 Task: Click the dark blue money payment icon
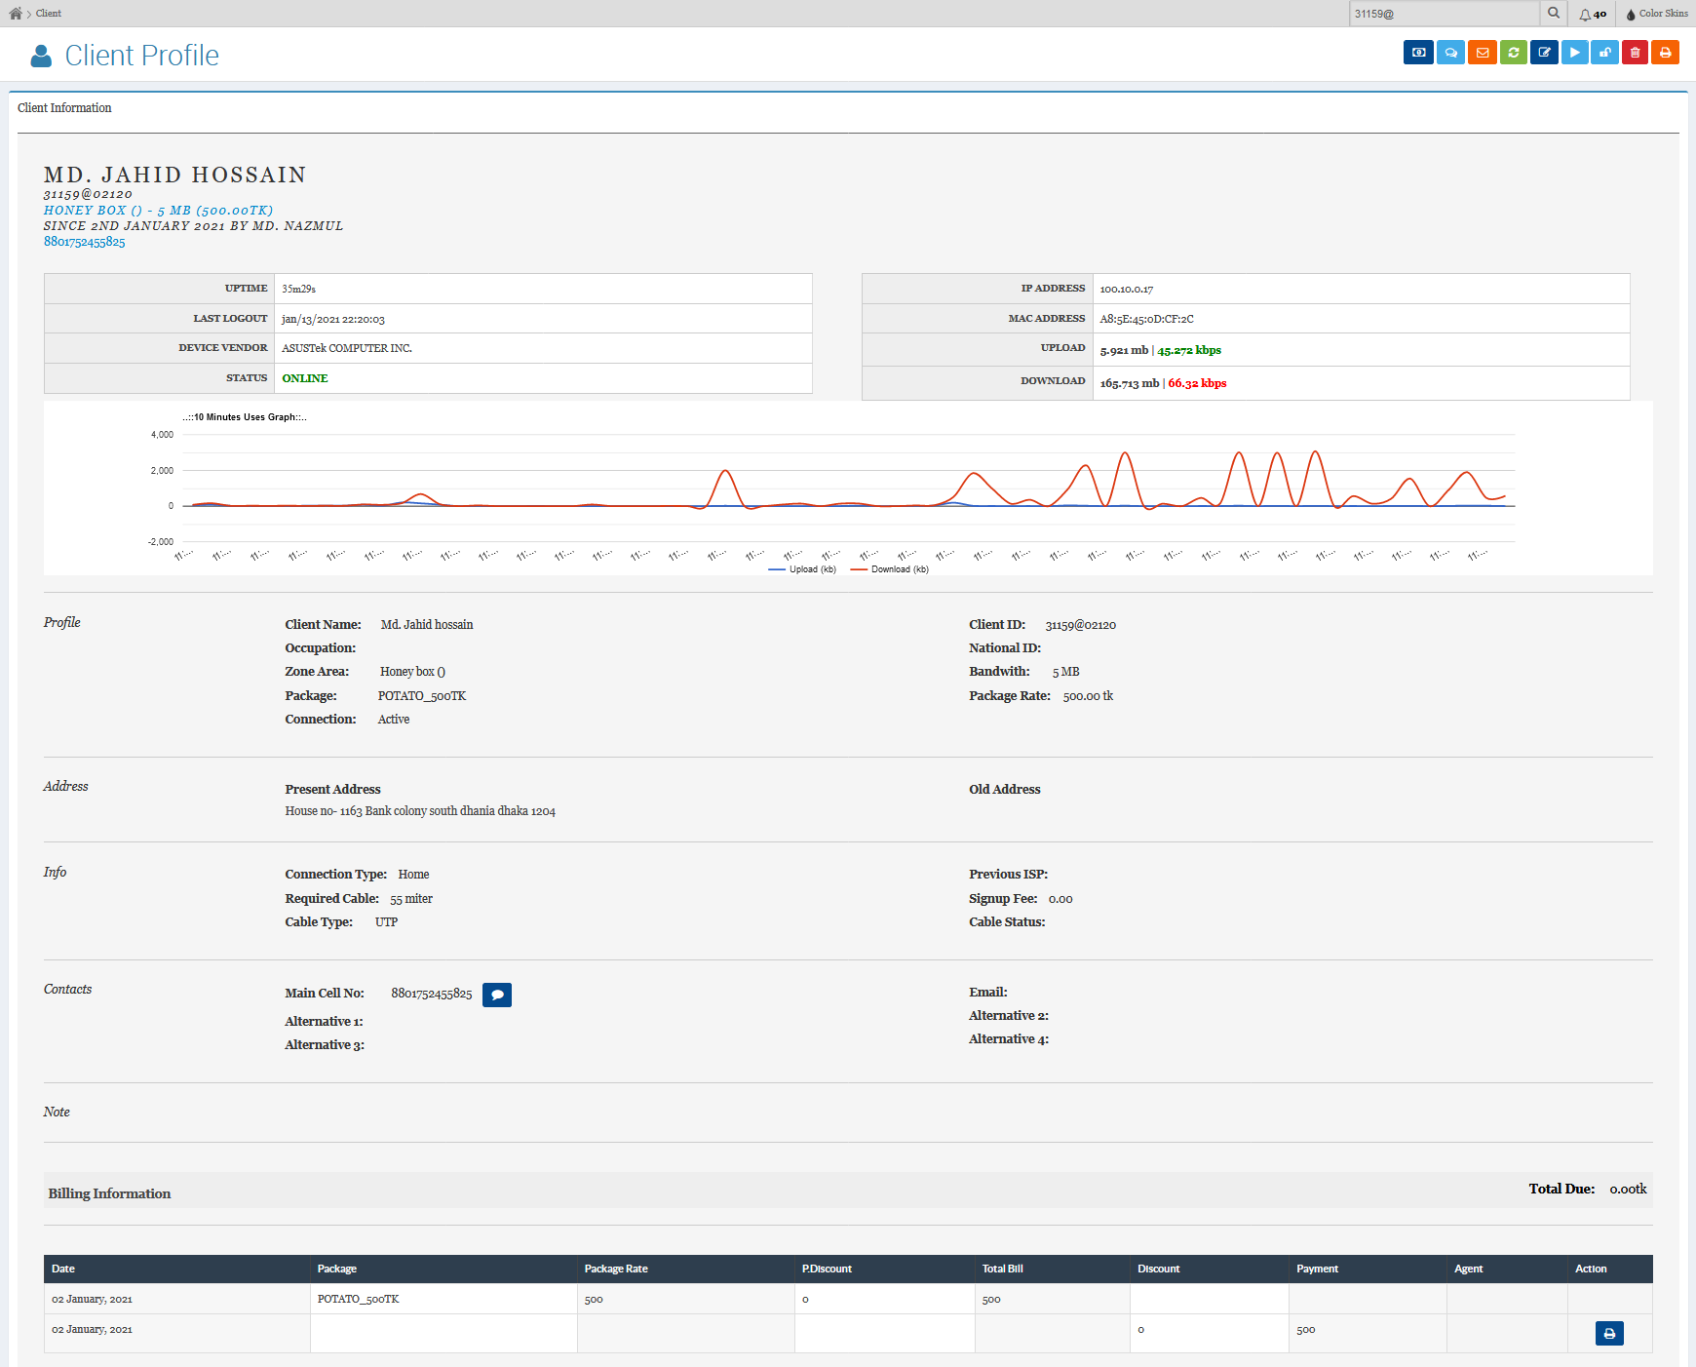click(1418, 53)
